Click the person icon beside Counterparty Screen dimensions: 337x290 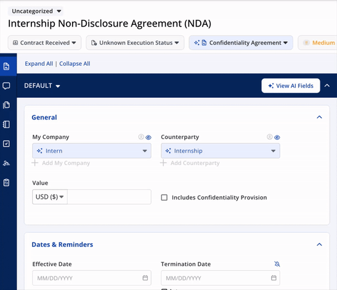(x=269, y=137)
